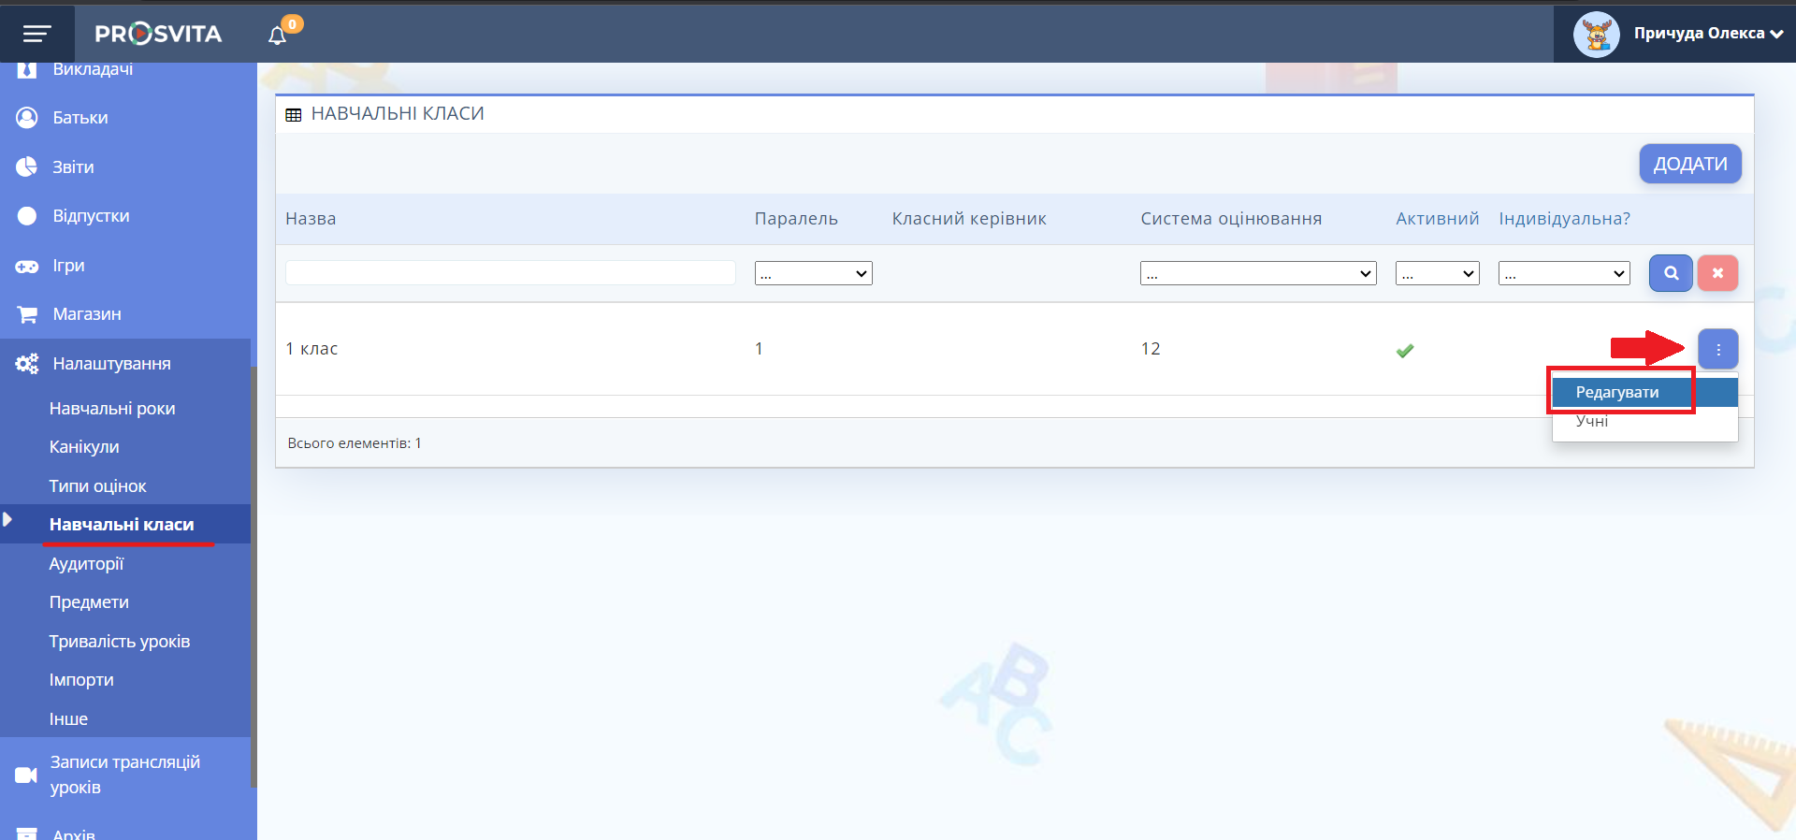Collapse the Налаштування sidebar section
This screenshot has width=1796, height=840.
tap(111, 364)
